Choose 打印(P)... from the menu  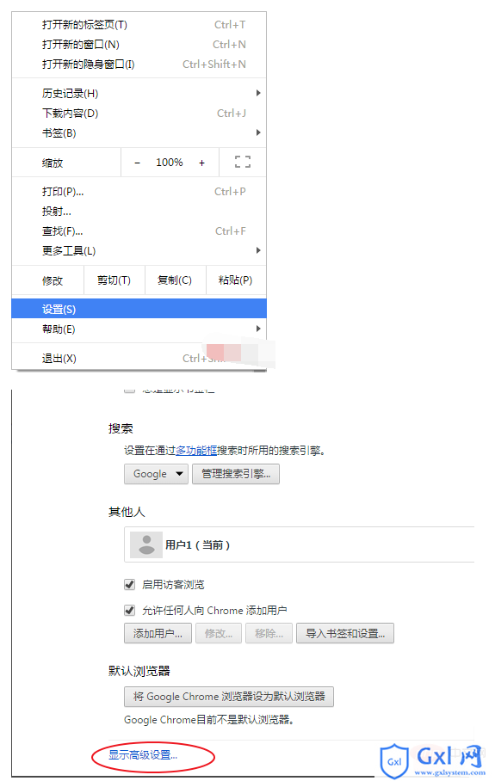click(x=139, y=192)
